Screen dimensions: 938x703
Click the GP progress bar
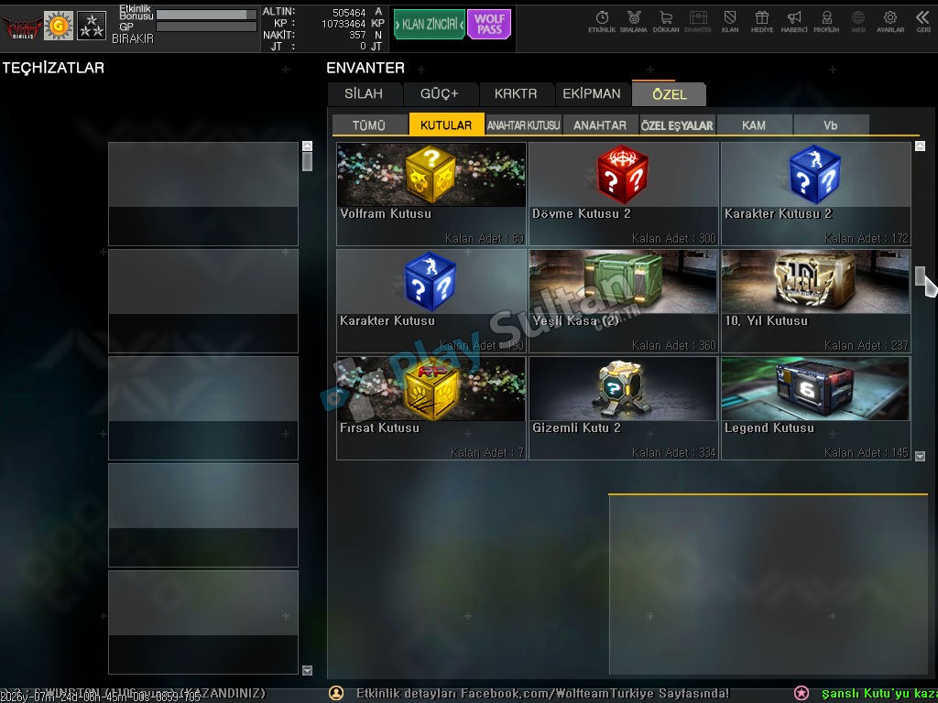206,27
